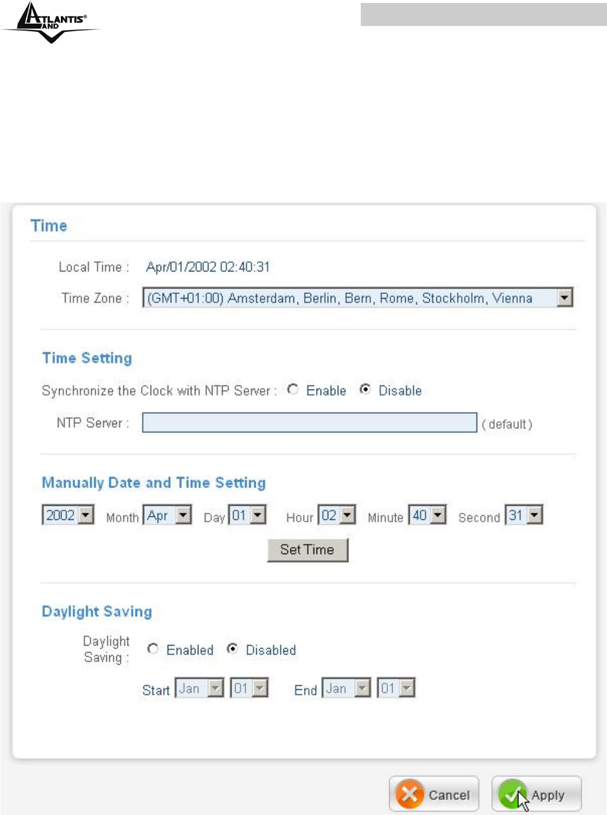Expand the Second dropdown

click(534, 515)
